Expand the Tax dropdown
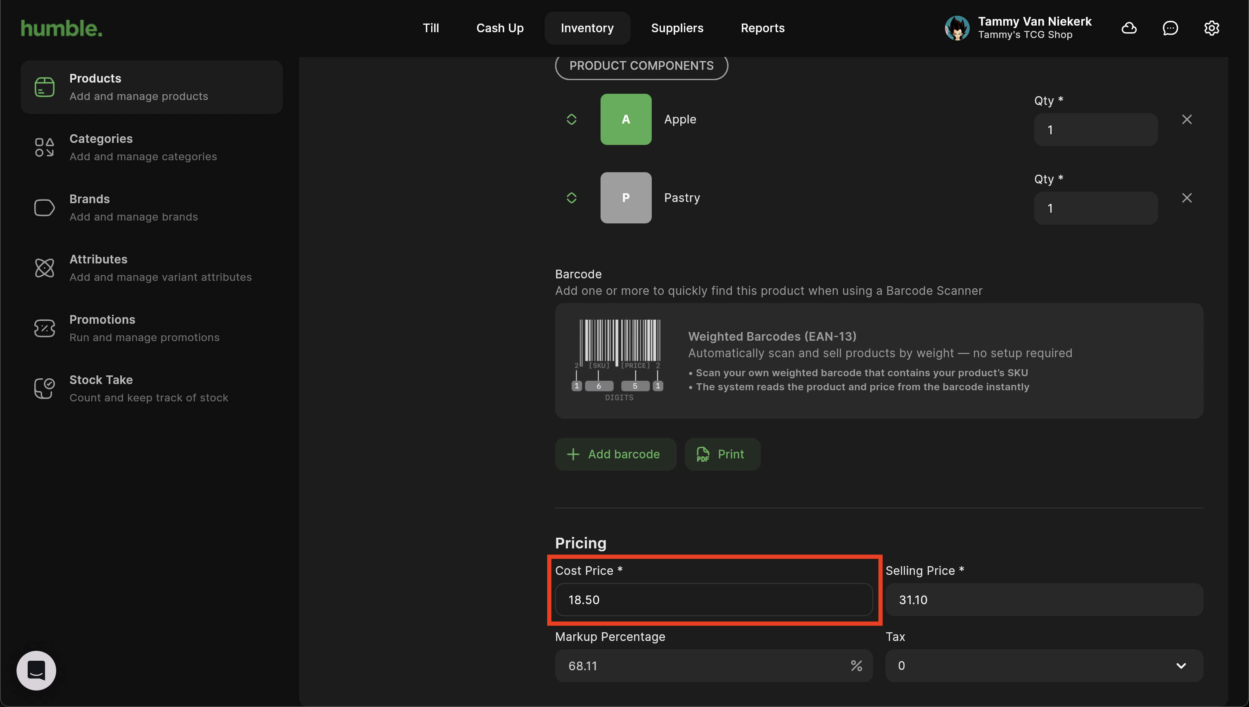The width and height of the screenshot is (1249, 707). (x=1044, y=666)
